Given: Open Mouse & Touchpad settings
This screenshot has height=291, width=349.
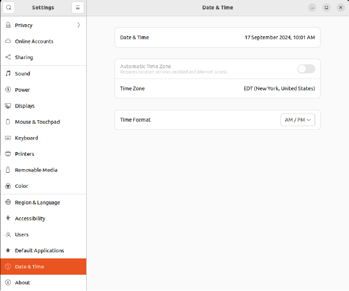Looking at the screenshot, I should tap(43, 122).
